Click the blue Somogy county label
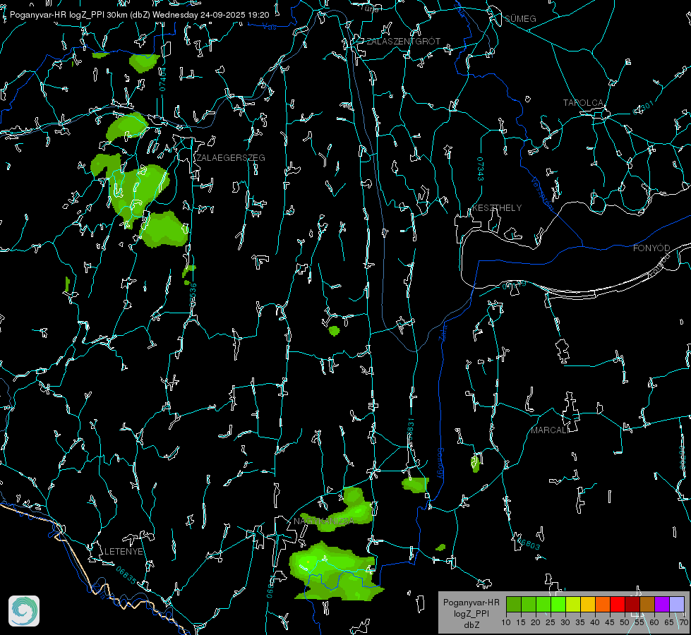The image size is (691, 635). tap(440, 463)
